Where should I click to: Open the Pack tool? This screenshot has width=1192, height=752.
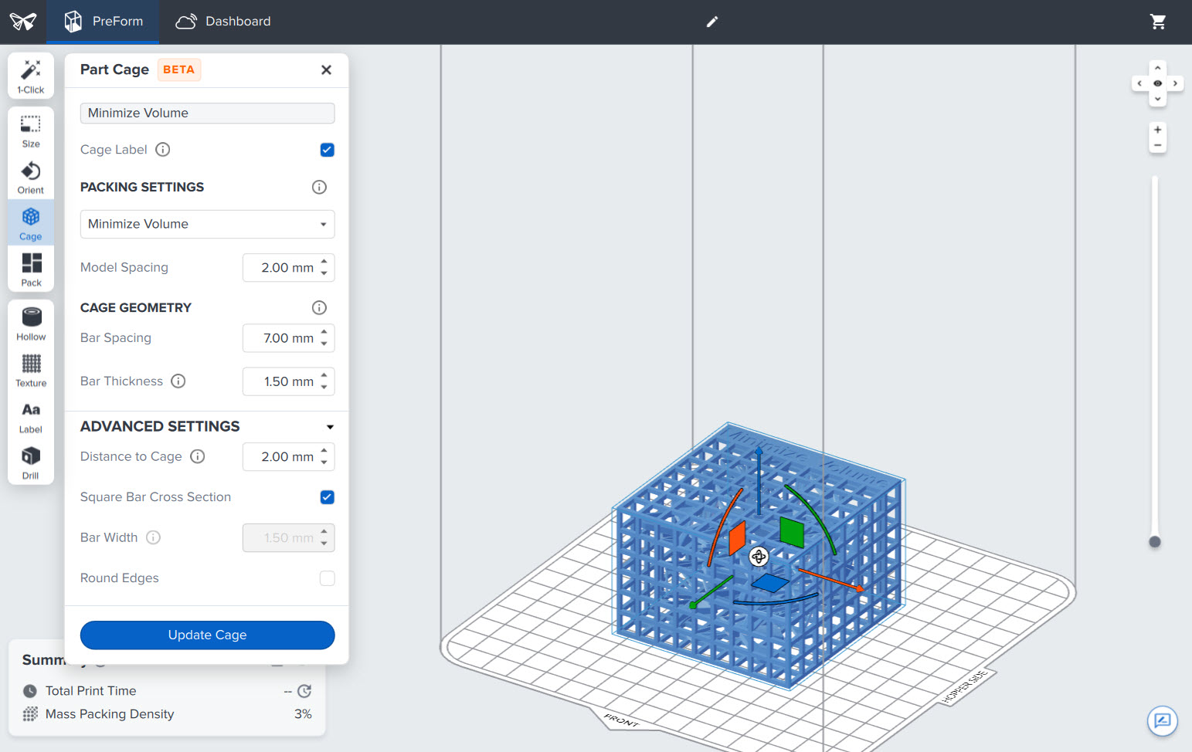click(30, 268)
